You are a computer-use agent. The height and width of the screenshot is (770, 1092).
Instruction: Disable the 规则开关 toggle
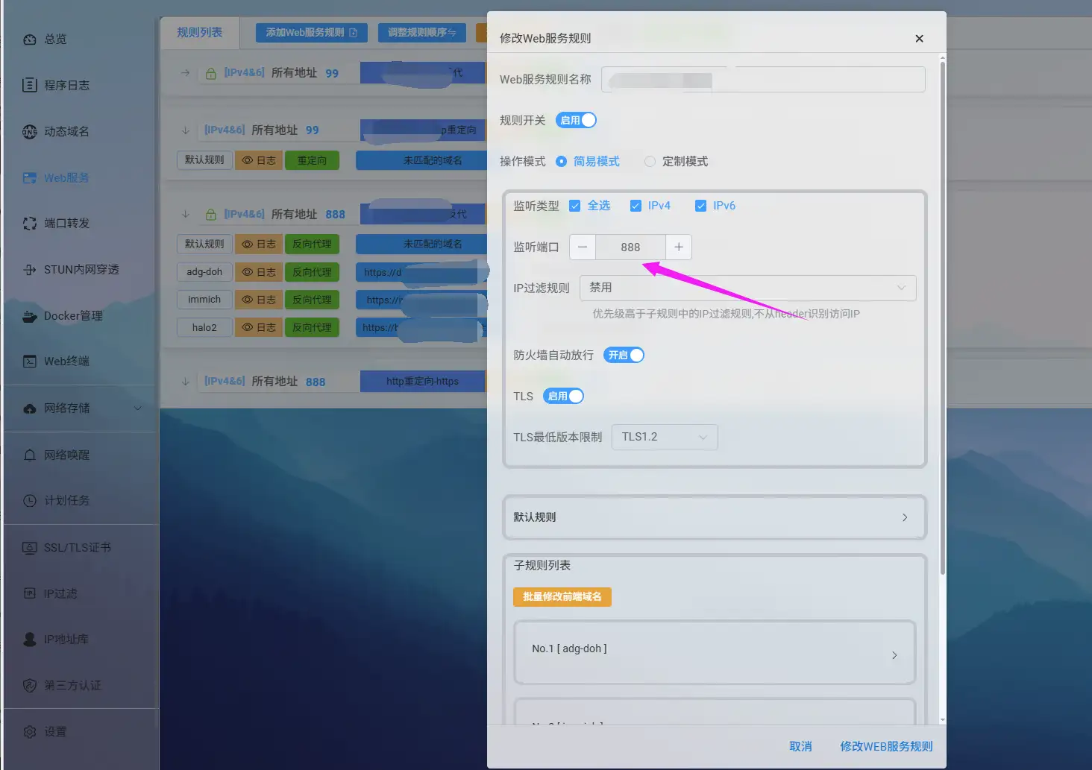tap(575, 120)
